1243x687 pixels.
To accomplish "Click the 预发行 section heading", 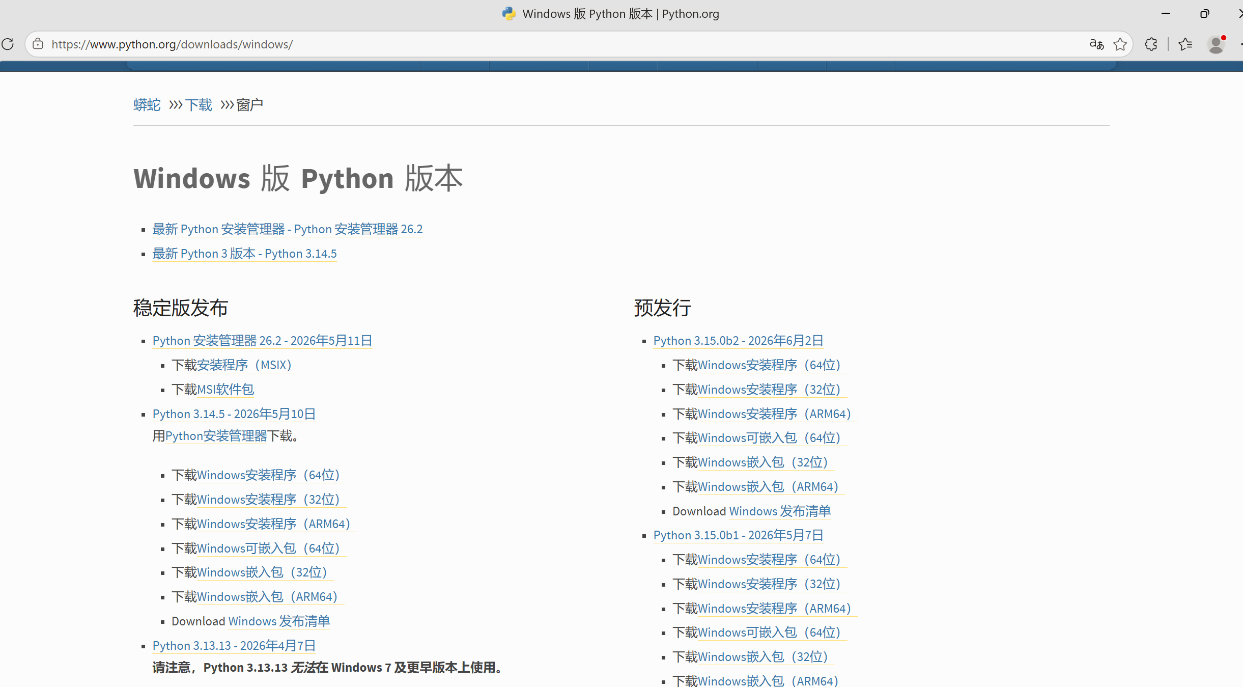I will [x=663, y=308].
